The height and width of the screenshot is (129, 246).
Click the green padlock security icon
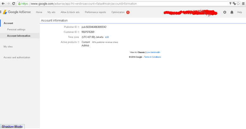pyautogui.click(x=19, y=3)
